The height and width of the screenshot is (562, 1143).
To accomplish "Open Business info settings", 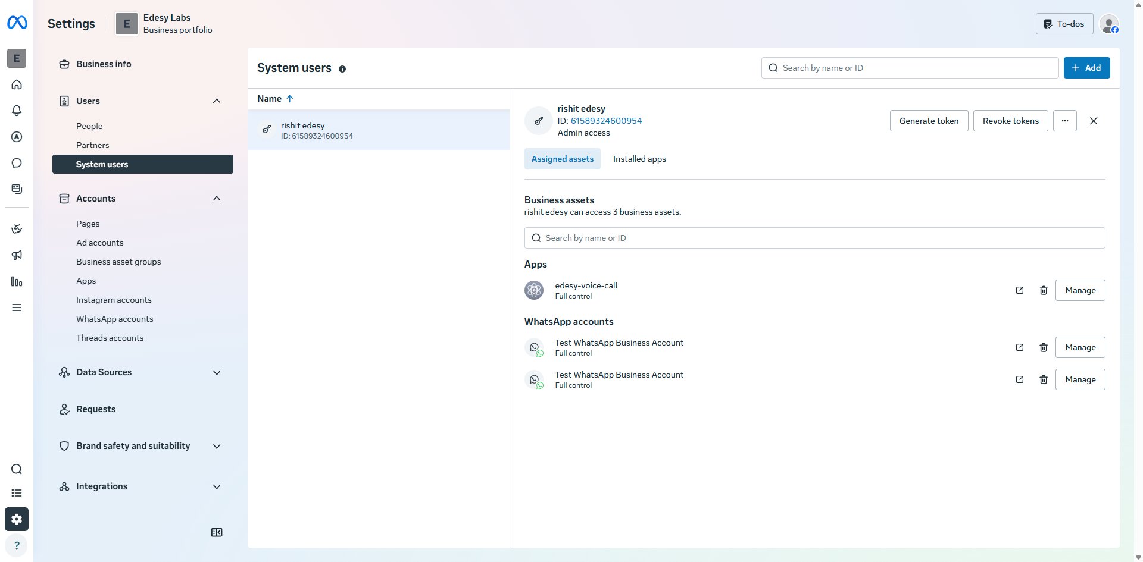I will [x=104, y=64].
